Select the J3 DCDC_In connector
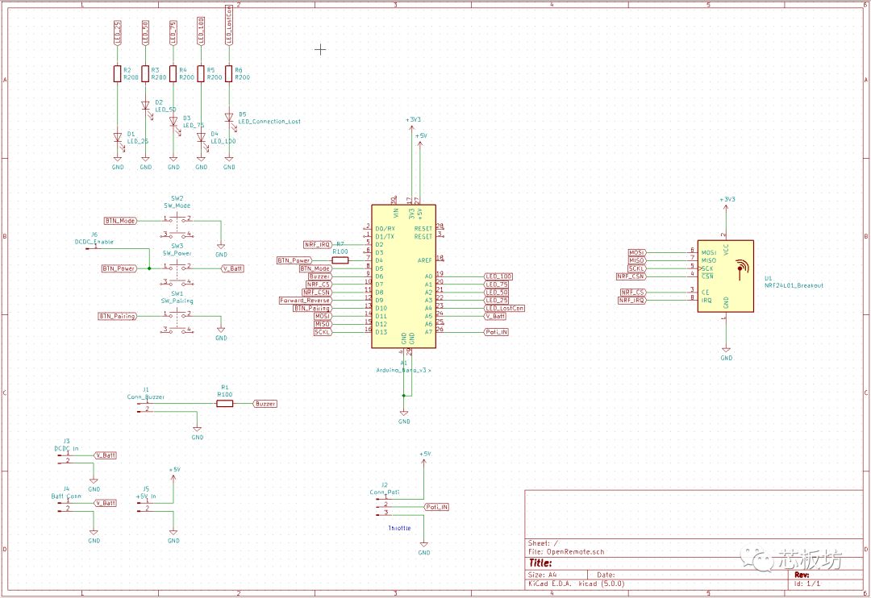 (65, 459)
